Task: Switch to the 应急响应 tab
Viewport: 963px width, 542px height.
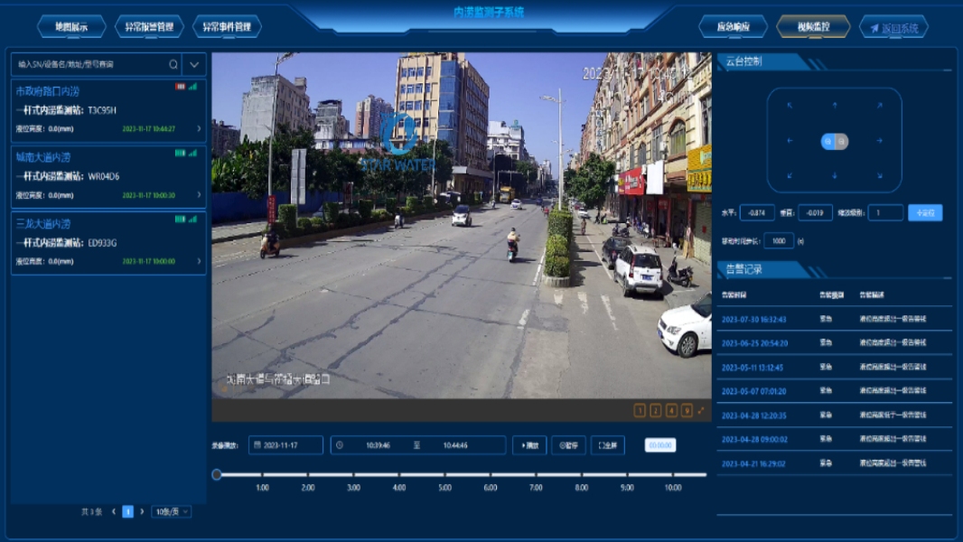Action: click(x=733, y=27)
